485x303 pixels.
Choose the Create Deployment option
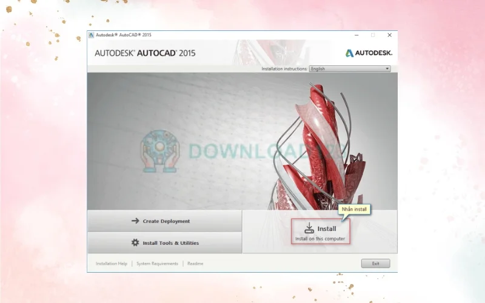[165, 221]
